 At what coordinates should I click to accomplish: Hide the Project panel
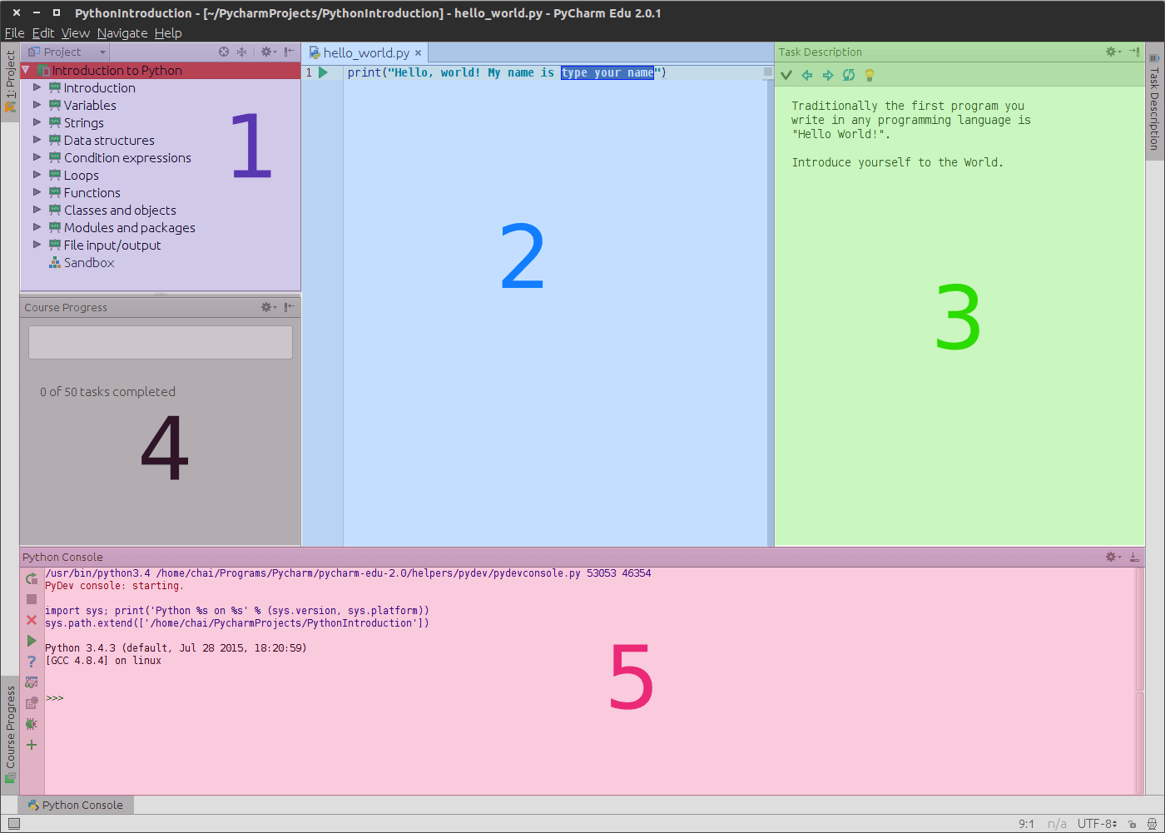289,52
